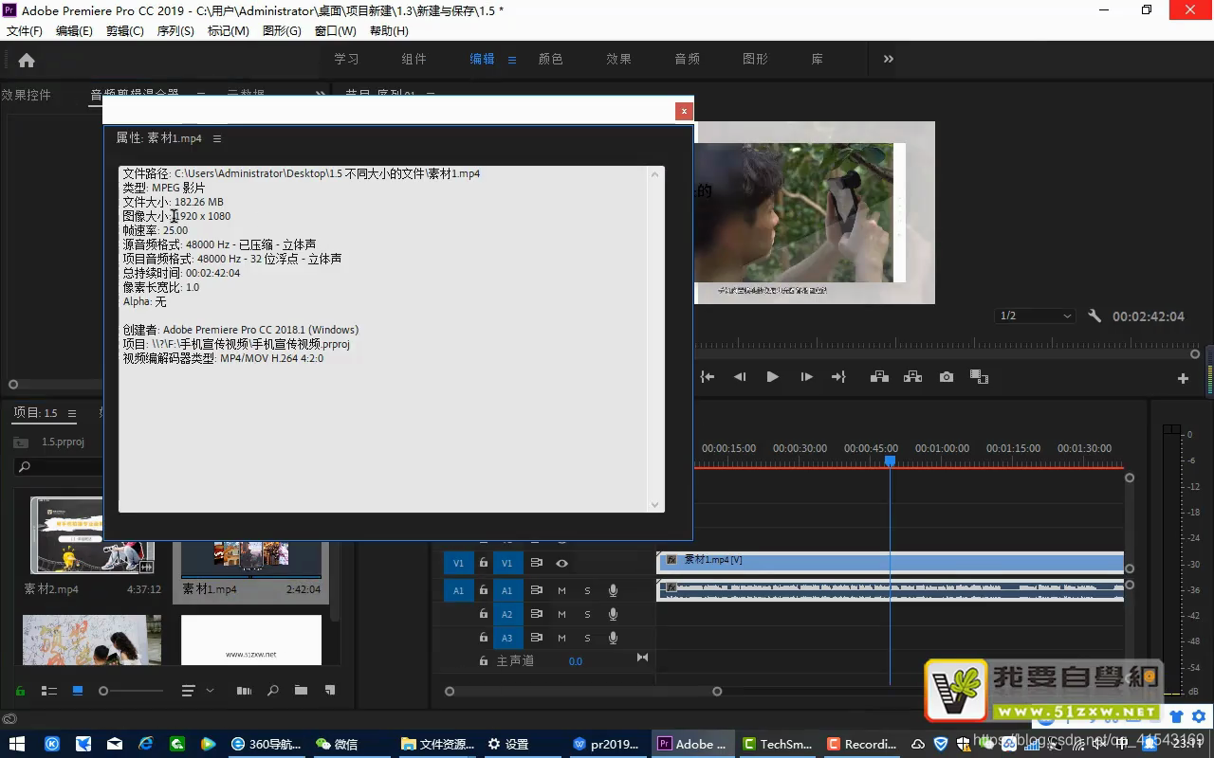1214x758 pixels.
Task: Open the 序列(S) menu
Action: click(x=175, y=30)
